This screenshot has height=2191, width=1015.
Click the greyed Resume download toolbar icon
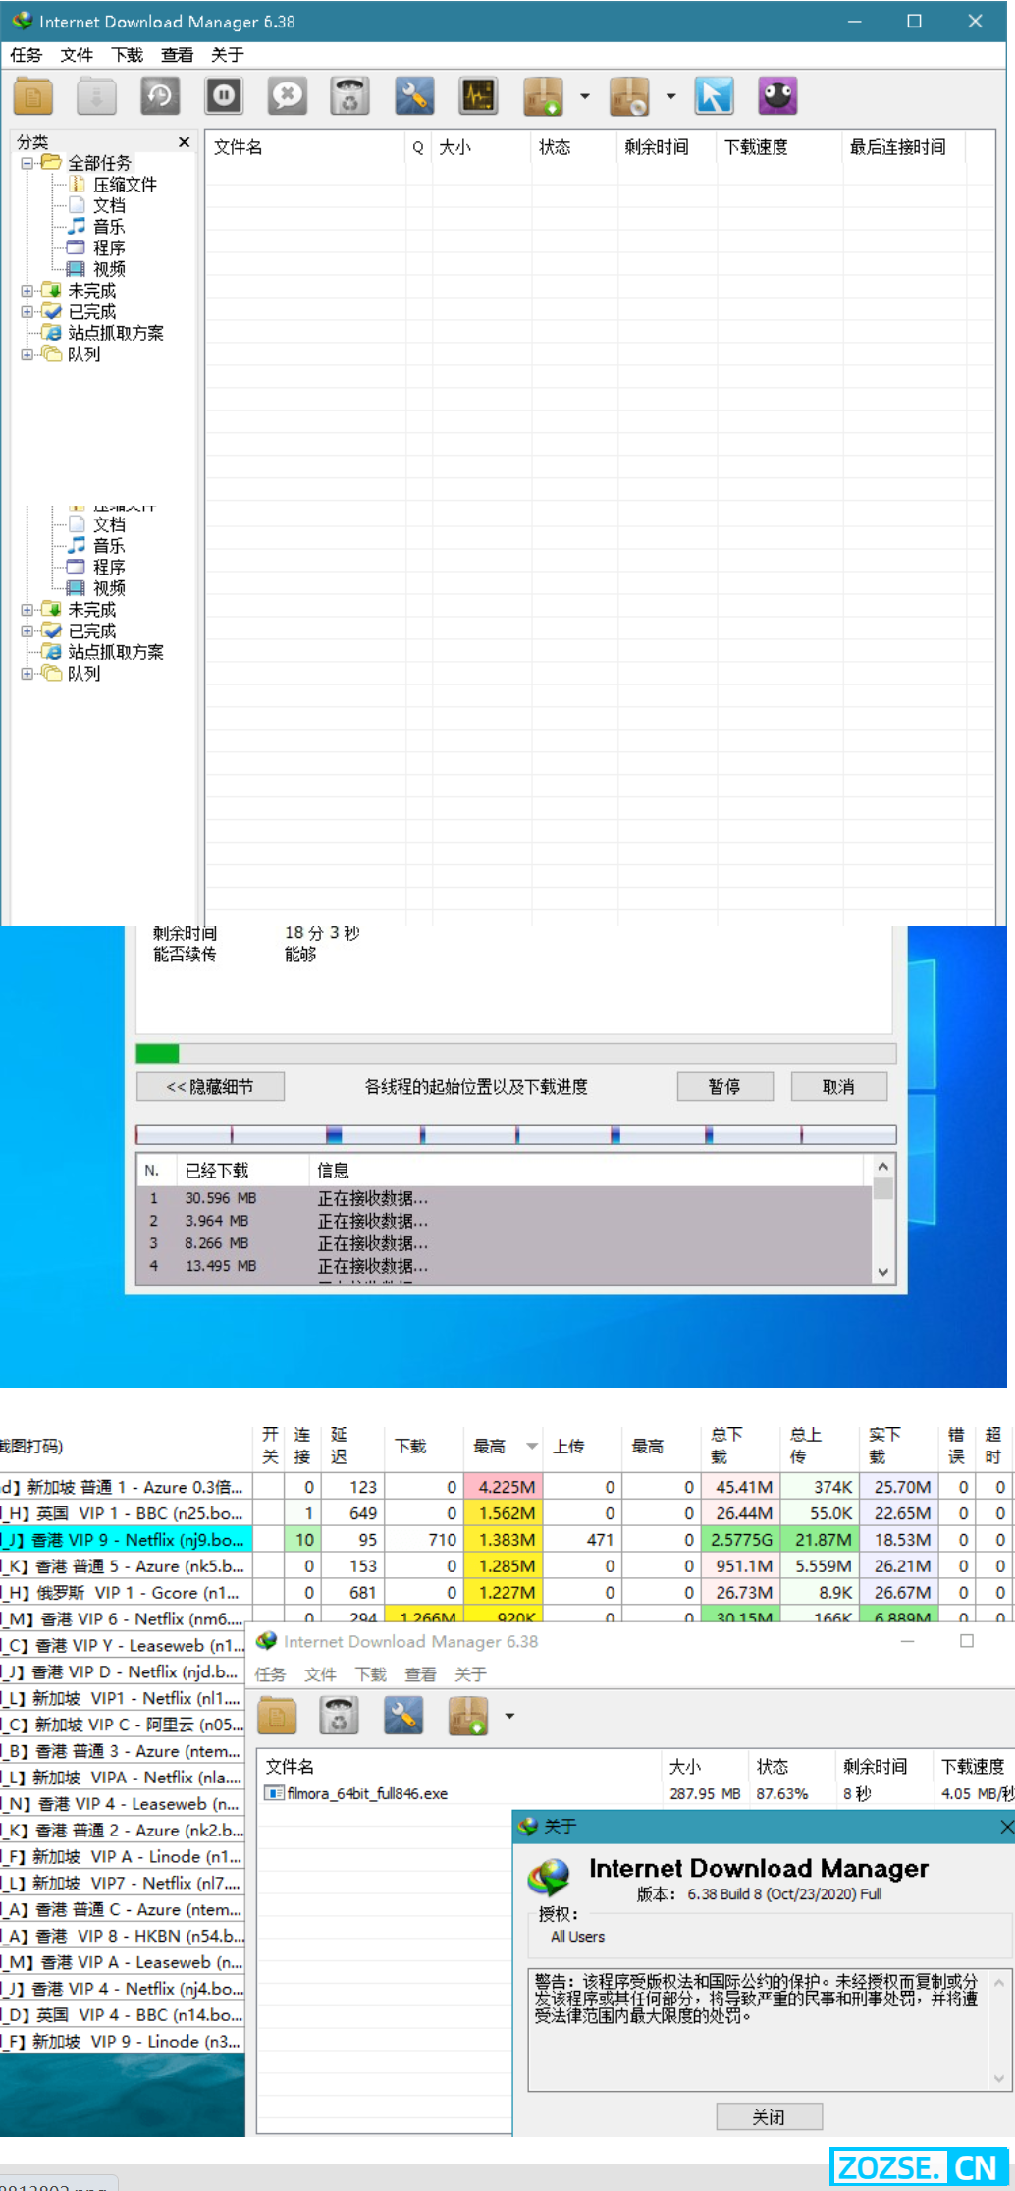click(x=96, y=96)
